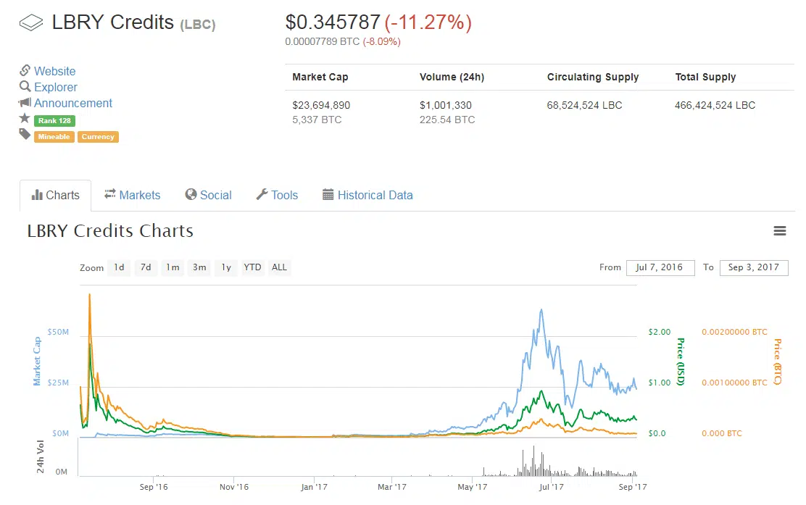Click the Jul '17 x-axis label

point(551,486)
